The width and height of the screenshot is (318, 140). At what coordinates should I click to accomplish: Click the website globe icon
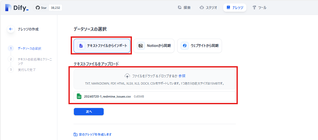[x=185, y=46]
